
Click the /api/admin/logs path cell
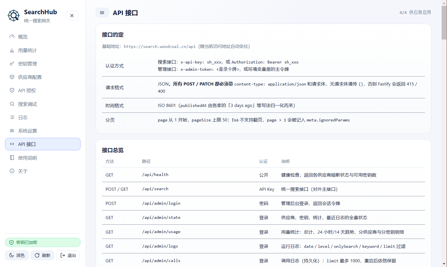[160, 246]
